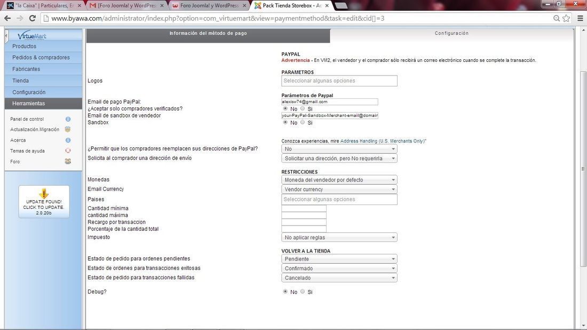Select No for Sandbox

(x=285, y=122)
